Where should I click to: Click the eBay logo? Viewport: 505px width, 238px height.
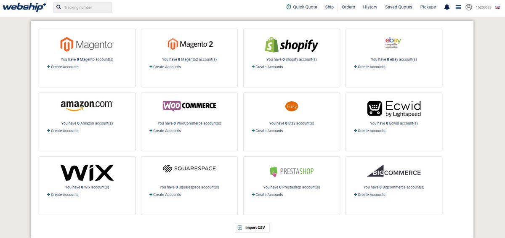click(394, 43)
